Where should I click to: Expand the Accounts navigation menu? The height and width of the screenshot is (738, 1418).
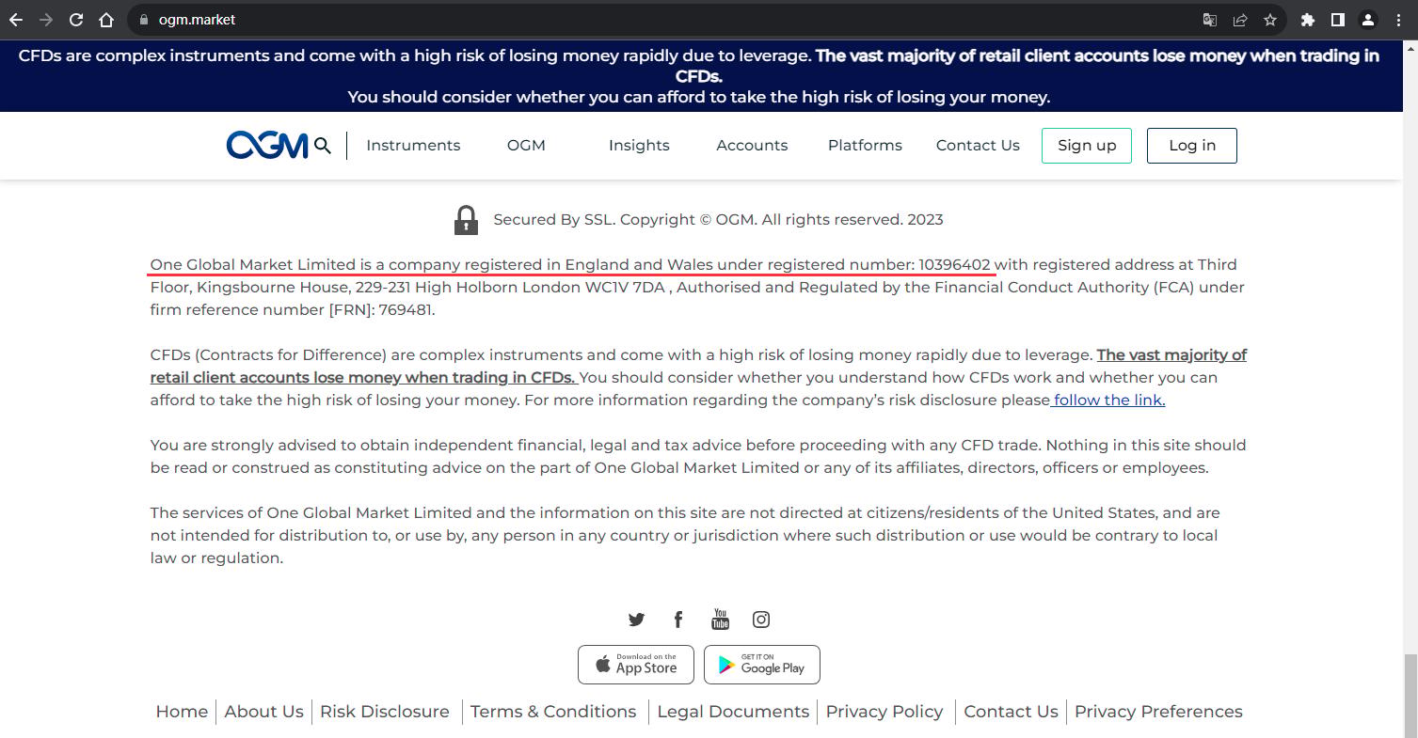(x=752, y=146)
